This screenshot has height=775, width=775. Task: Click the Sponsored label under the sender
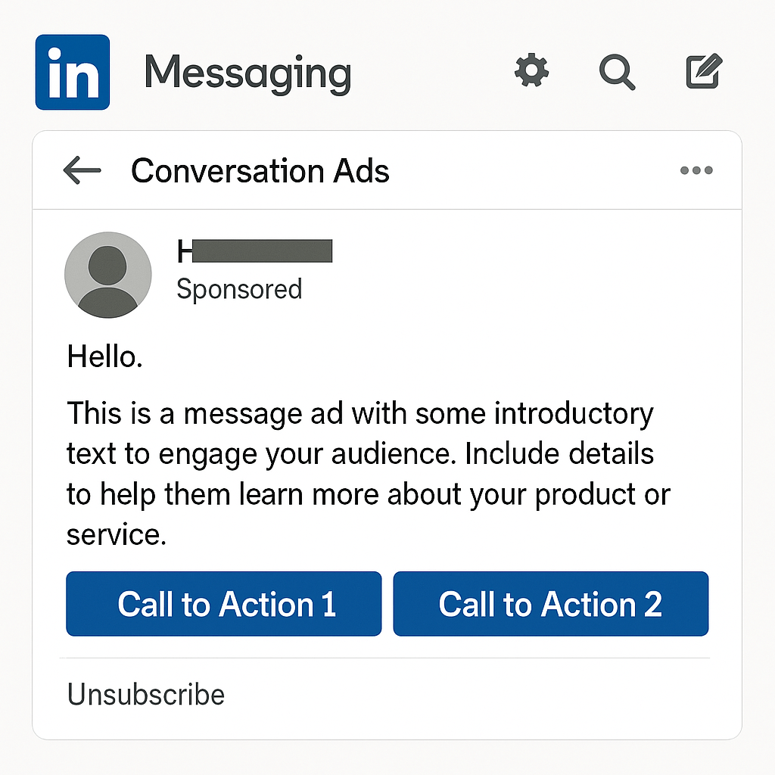point(239,289)
